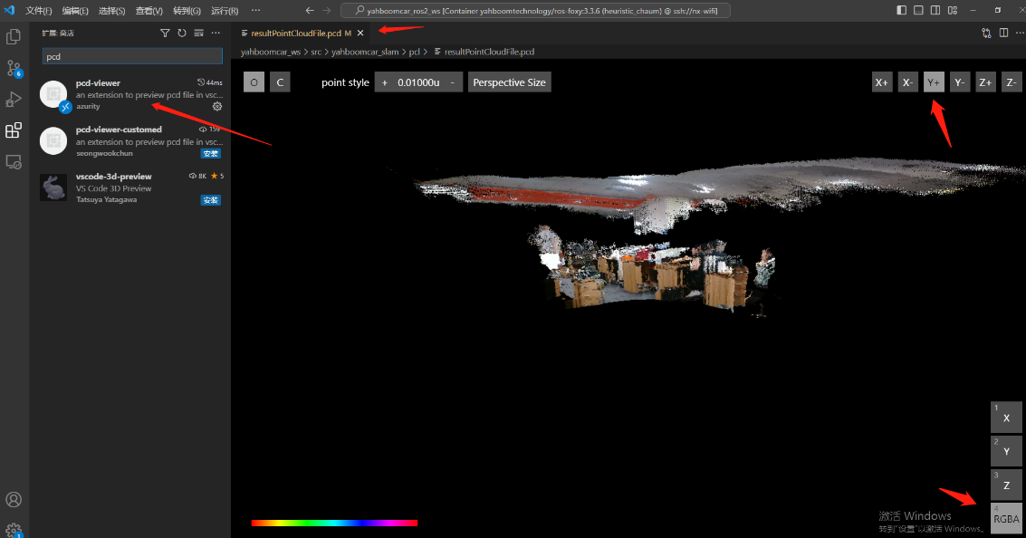Image resolution: width=1026 pixels, height=538 pixels.
Task: Install the pcd-viewer-customed extension
Action: coord(210,153)
